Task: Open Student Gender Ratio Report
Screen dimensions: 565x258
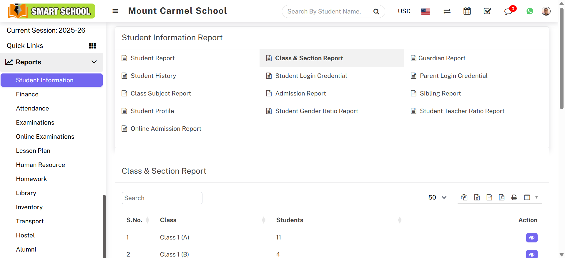Action: coord(317,111)
